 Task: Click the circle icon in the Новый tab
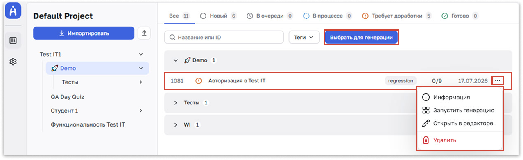point(203,16)
